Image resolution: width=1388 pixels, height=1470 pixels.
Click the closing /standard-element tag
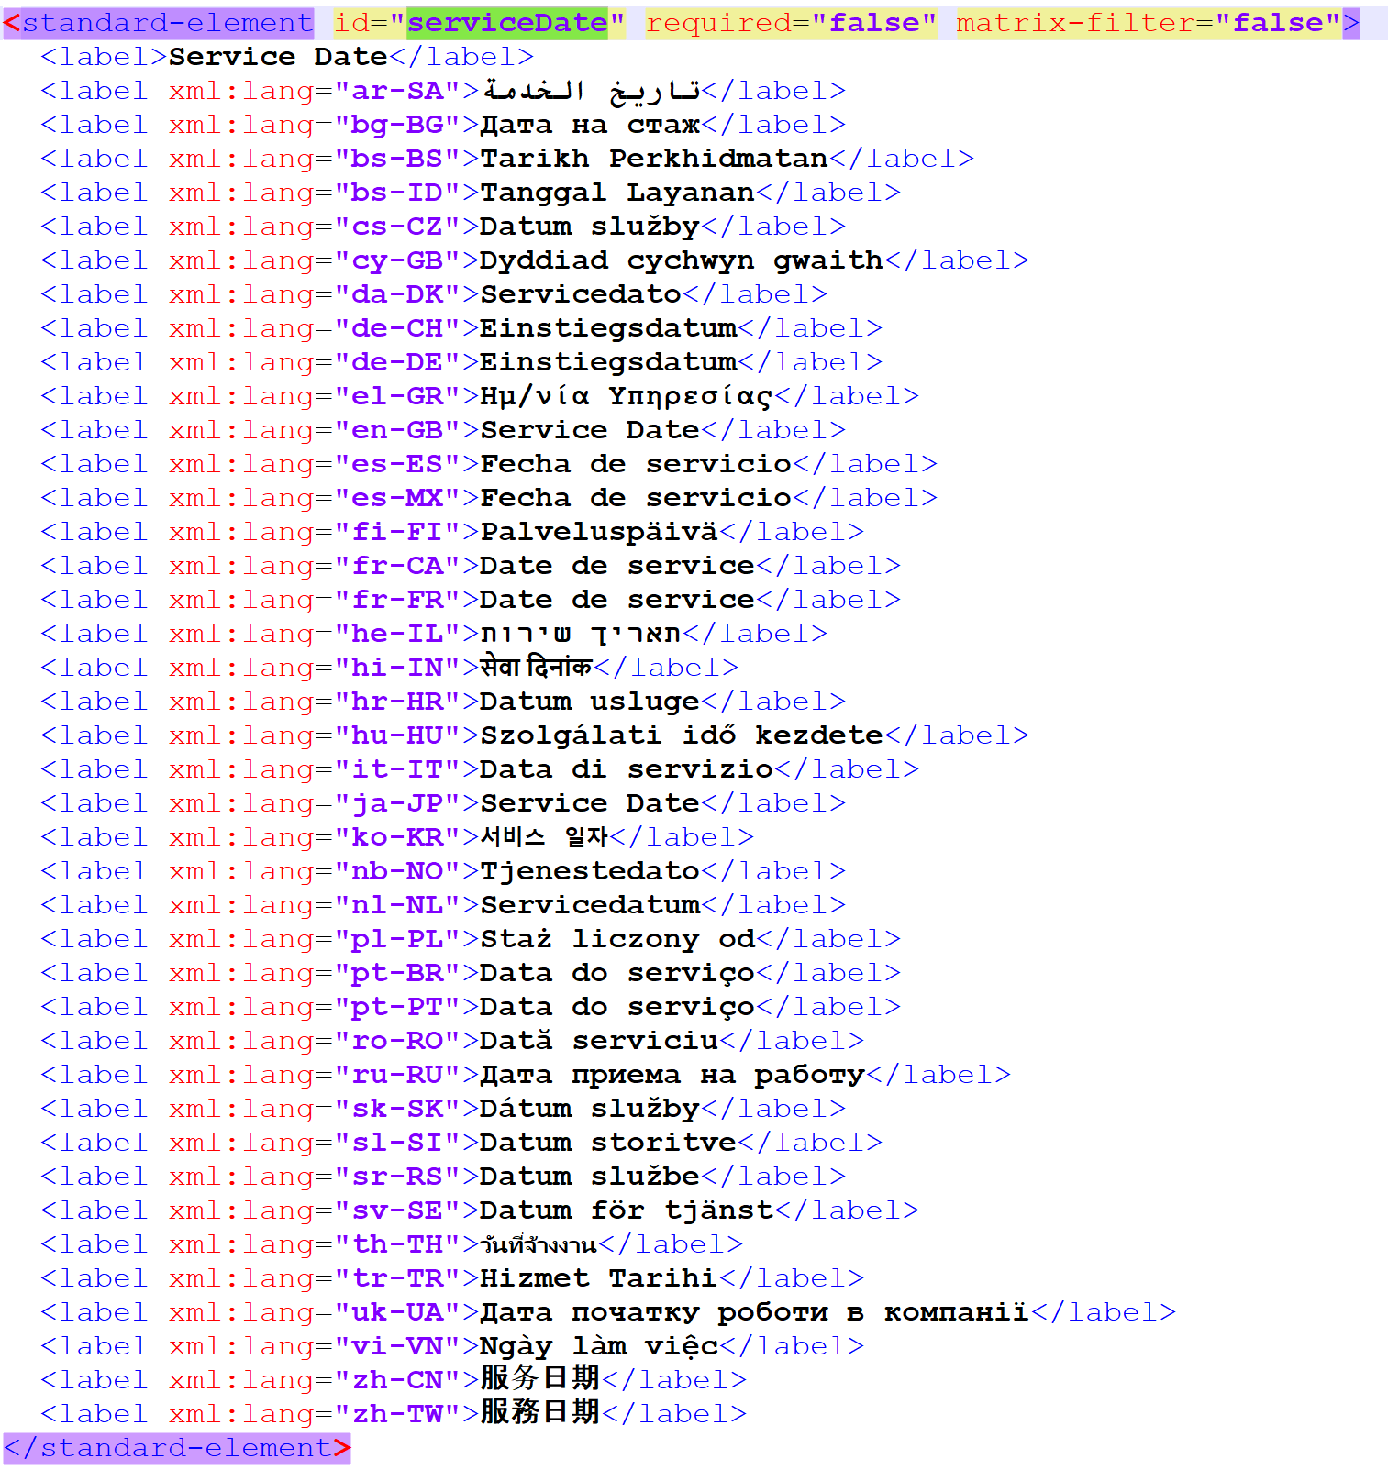click(x=176, y=1448)
